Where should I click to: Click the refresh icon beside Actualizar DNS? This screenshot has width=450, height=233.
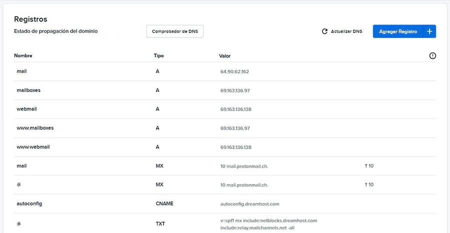[x=324, y=31]
